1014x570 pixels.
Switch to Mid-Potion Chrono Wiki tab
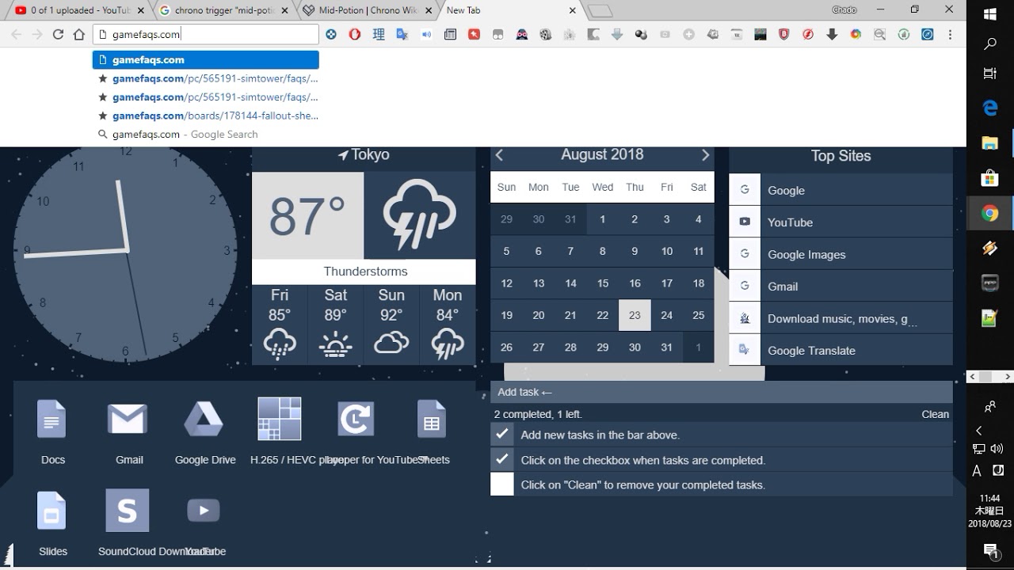(x=367, y=10)
